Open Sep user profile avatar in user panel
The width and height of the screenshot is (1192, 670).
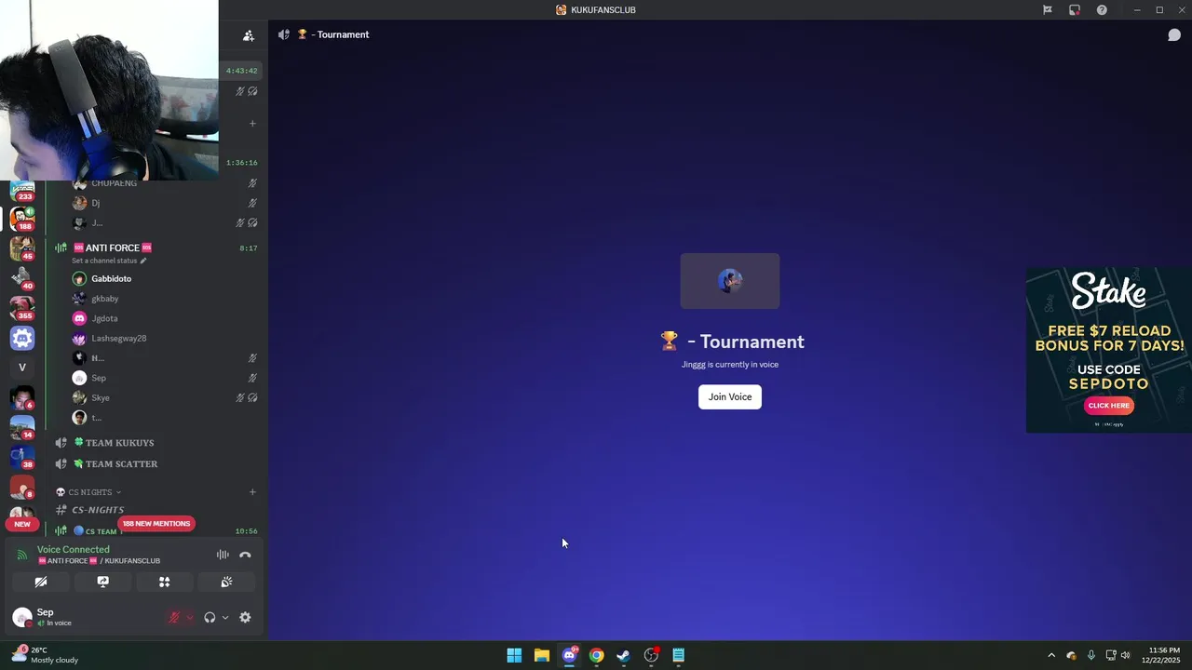point(21,617)
